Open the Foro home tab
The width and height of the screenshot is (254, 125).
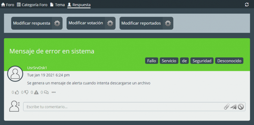(8, 5)
